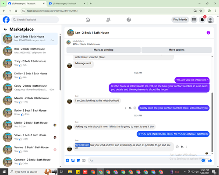The width and height of the screenshot is (219, 175).
Task: Reply to 'Kindly send me your contact' message
Action: pyautogui.click(x=130, y=108)
